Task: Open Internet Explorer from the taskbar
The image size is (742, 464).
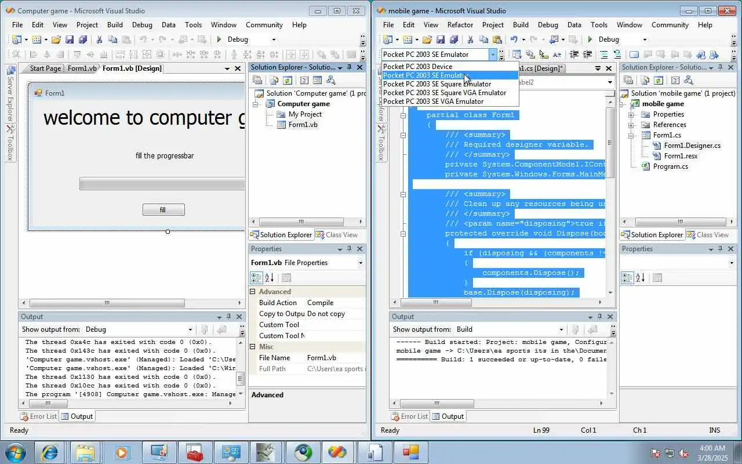Action: coord(49,452)
